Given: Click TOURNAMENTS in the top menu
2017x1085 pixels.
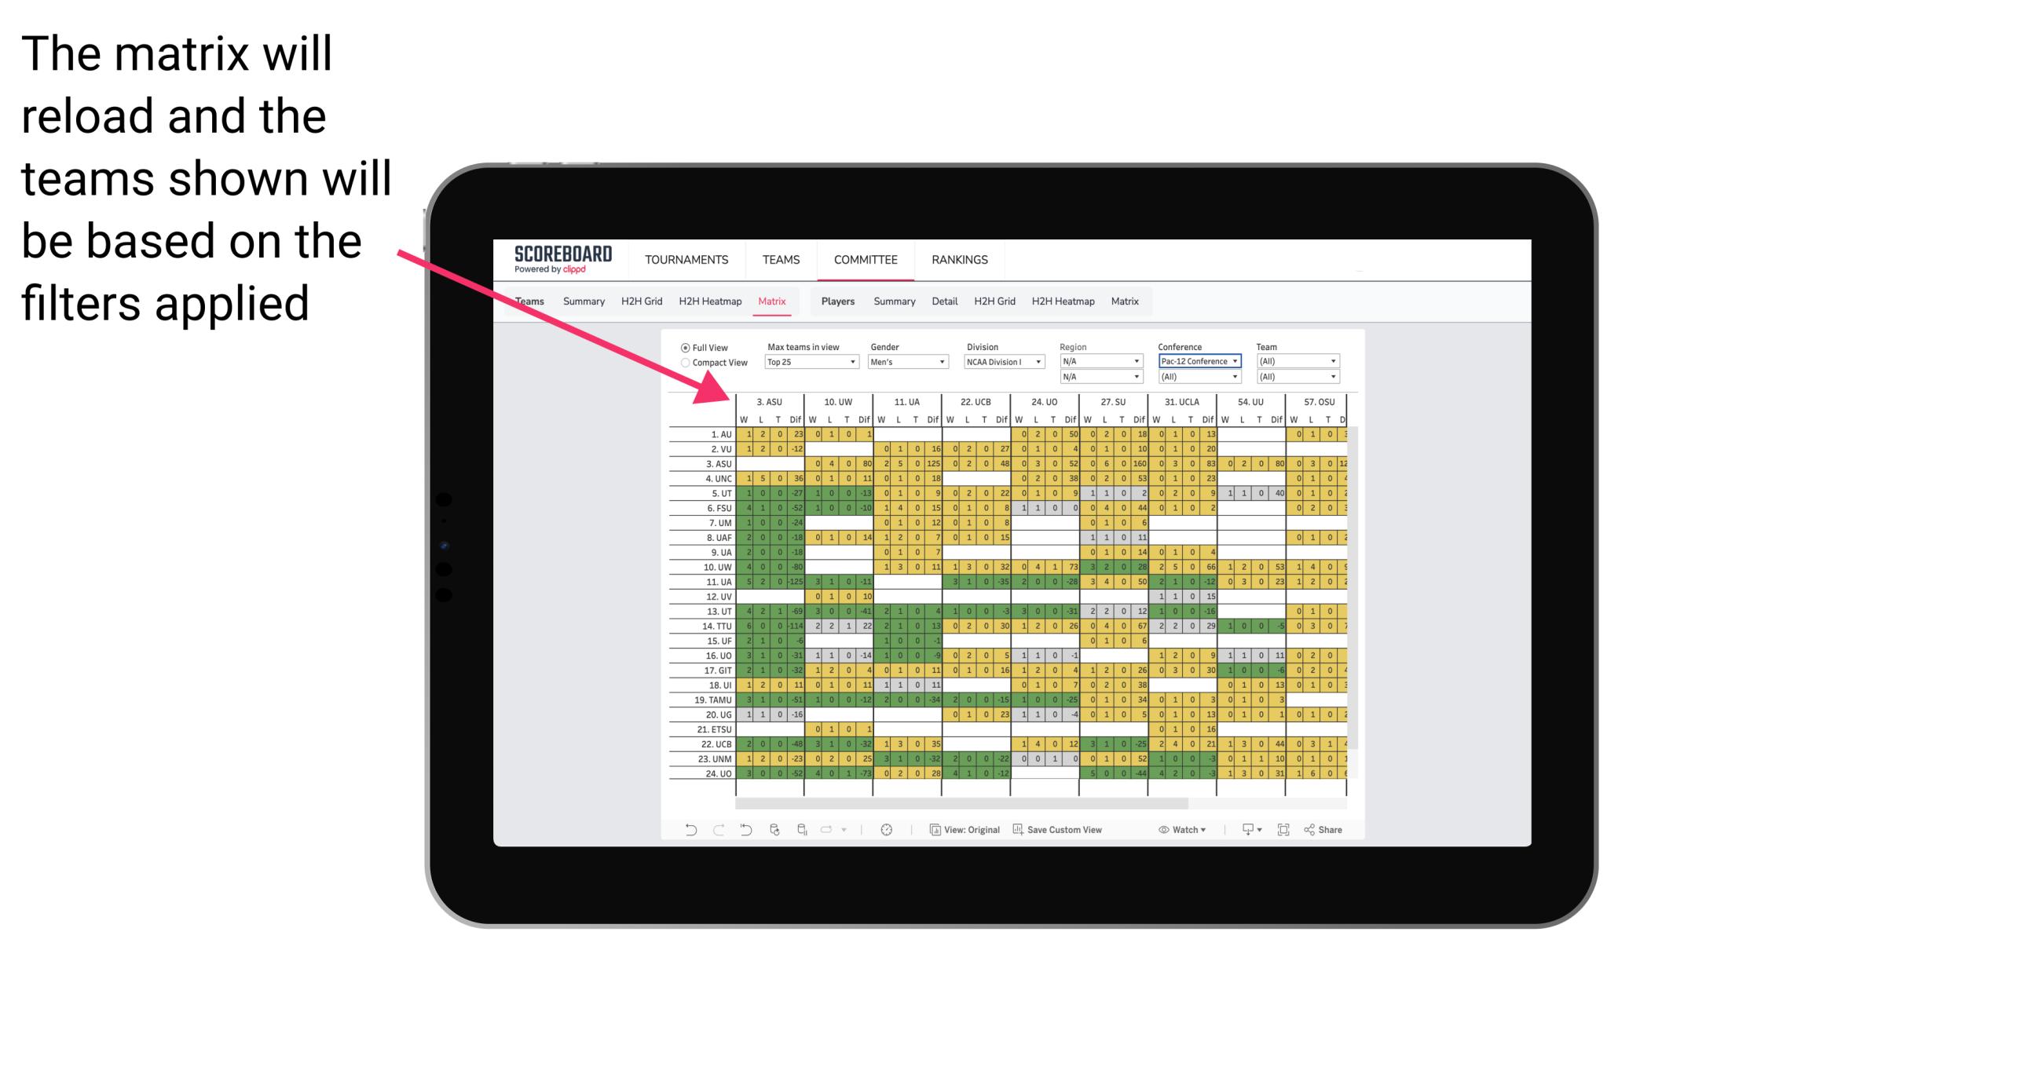Looking at the screenshot, I should pyautogui.click(x=687, y=258).
